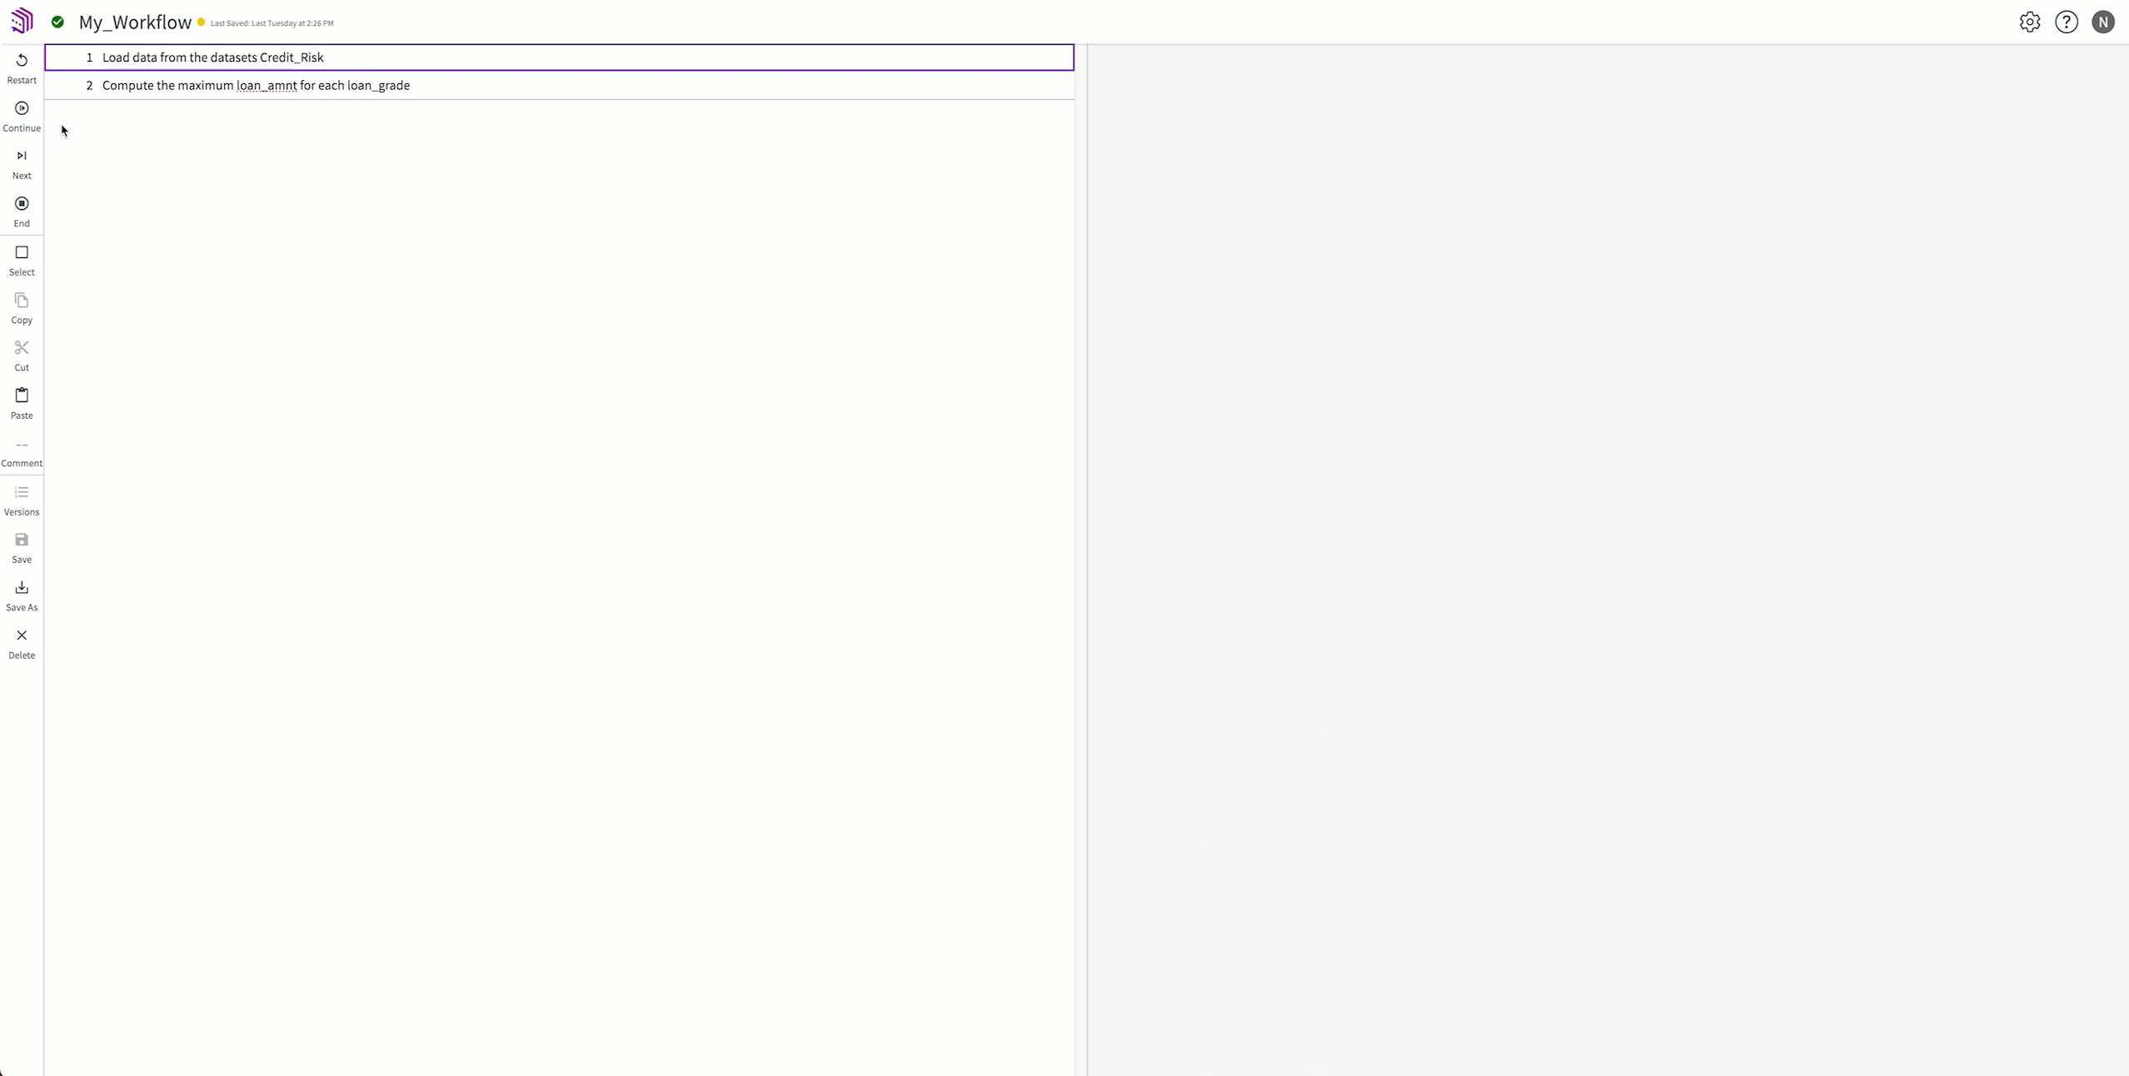Click the End workflow icon
This screenshot has height=1076, width=2129.
click(x=22, y=203)
